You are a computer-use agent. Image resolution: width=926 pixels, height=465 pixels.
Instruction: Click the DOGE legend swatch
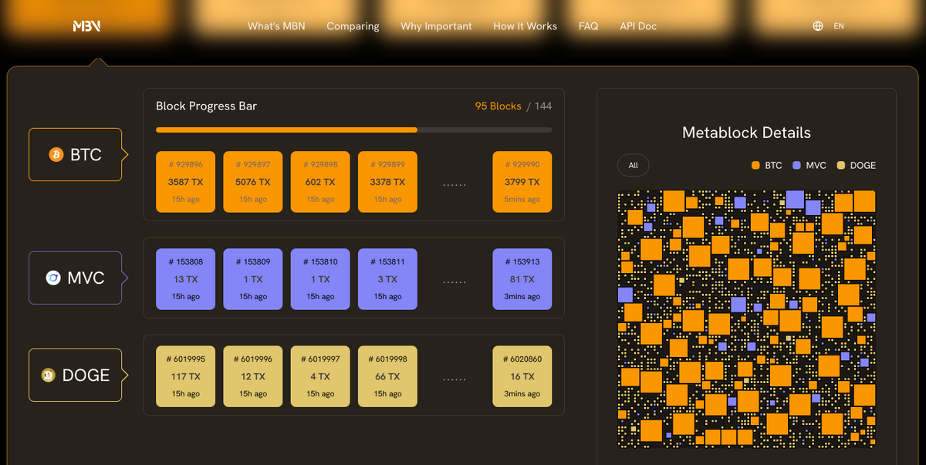click(840, 165)
